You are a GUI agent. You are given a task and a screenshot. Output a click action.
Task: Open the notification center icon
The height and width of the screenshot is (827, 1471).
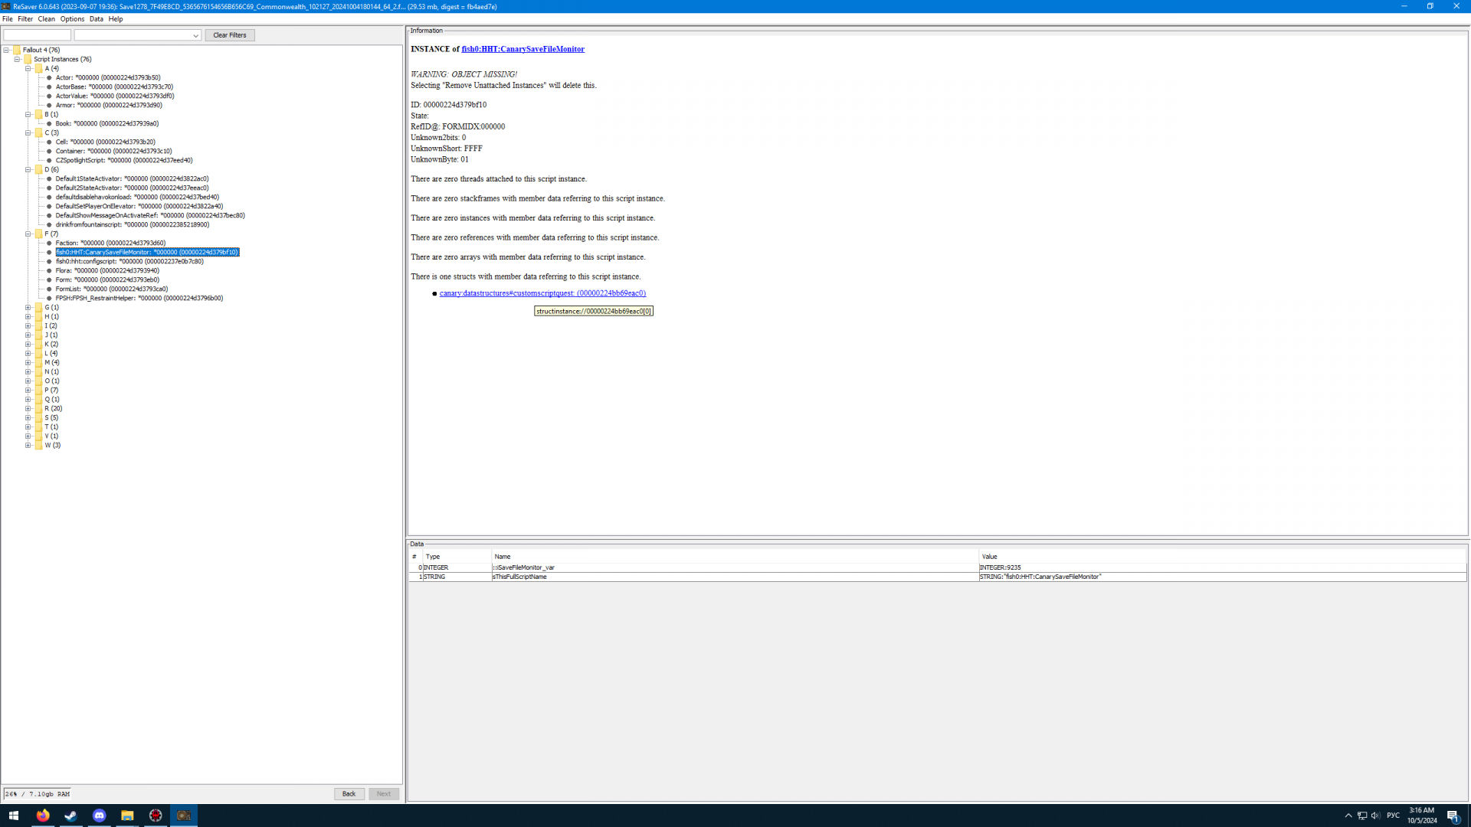[x=1453, y=816]
